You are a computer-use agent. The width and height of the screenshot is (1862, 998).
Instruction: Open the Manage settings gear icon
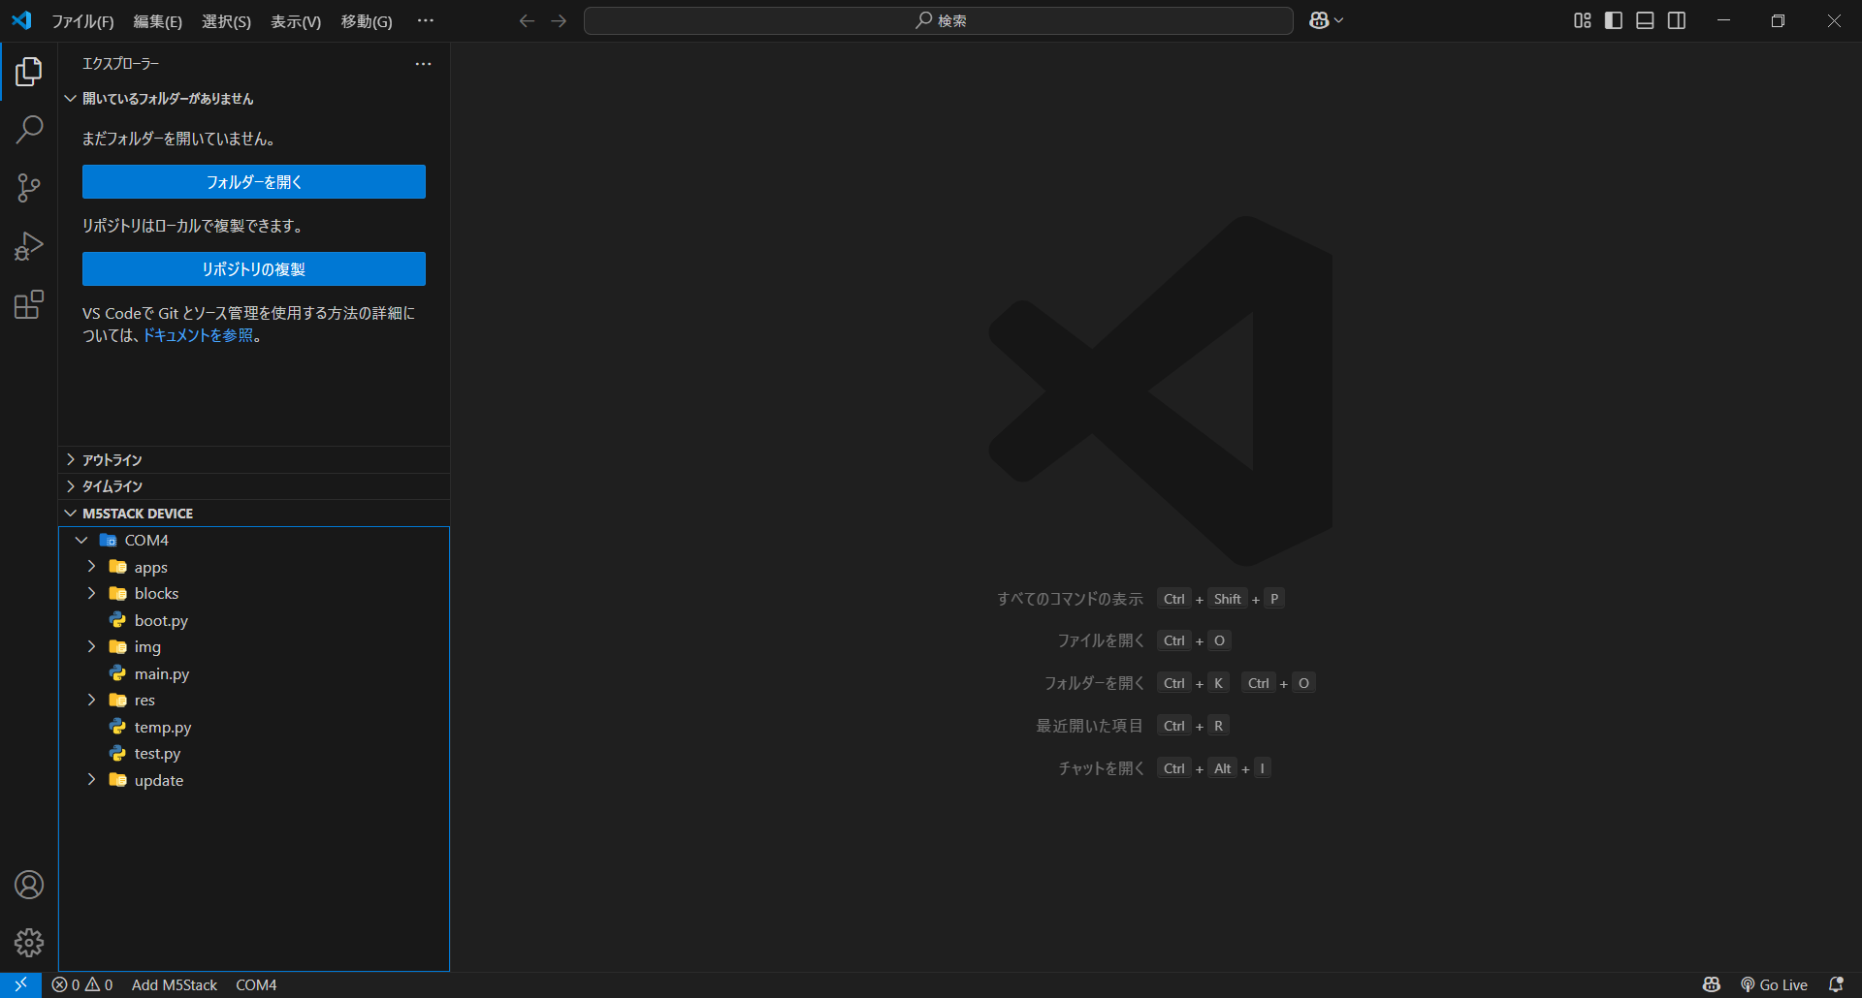29,942
